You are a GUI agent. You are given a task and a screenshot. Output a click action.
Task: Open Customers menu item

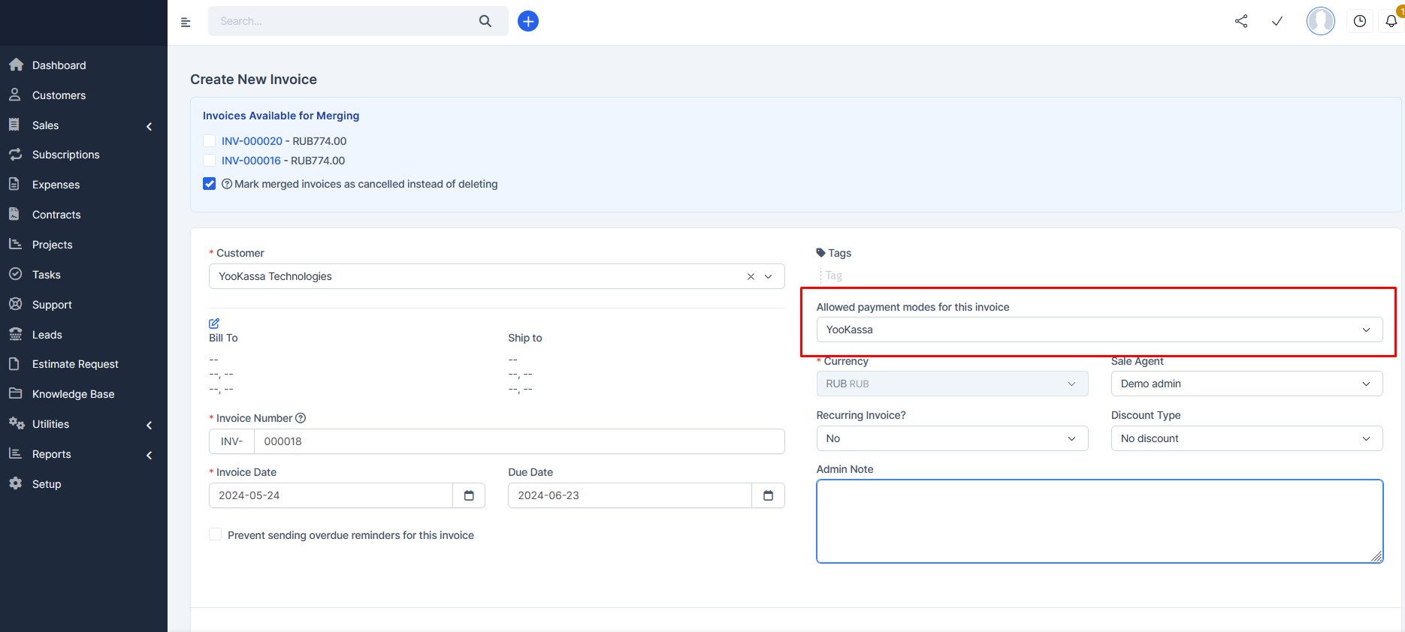click(x=59, y=95)
